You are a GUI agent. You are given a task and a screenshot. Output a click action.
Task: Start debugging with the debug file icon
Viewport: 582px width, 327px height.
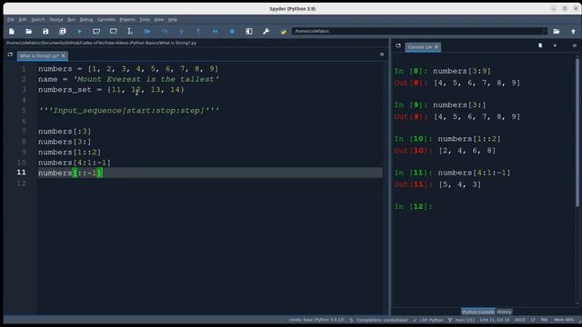point(147,32)
